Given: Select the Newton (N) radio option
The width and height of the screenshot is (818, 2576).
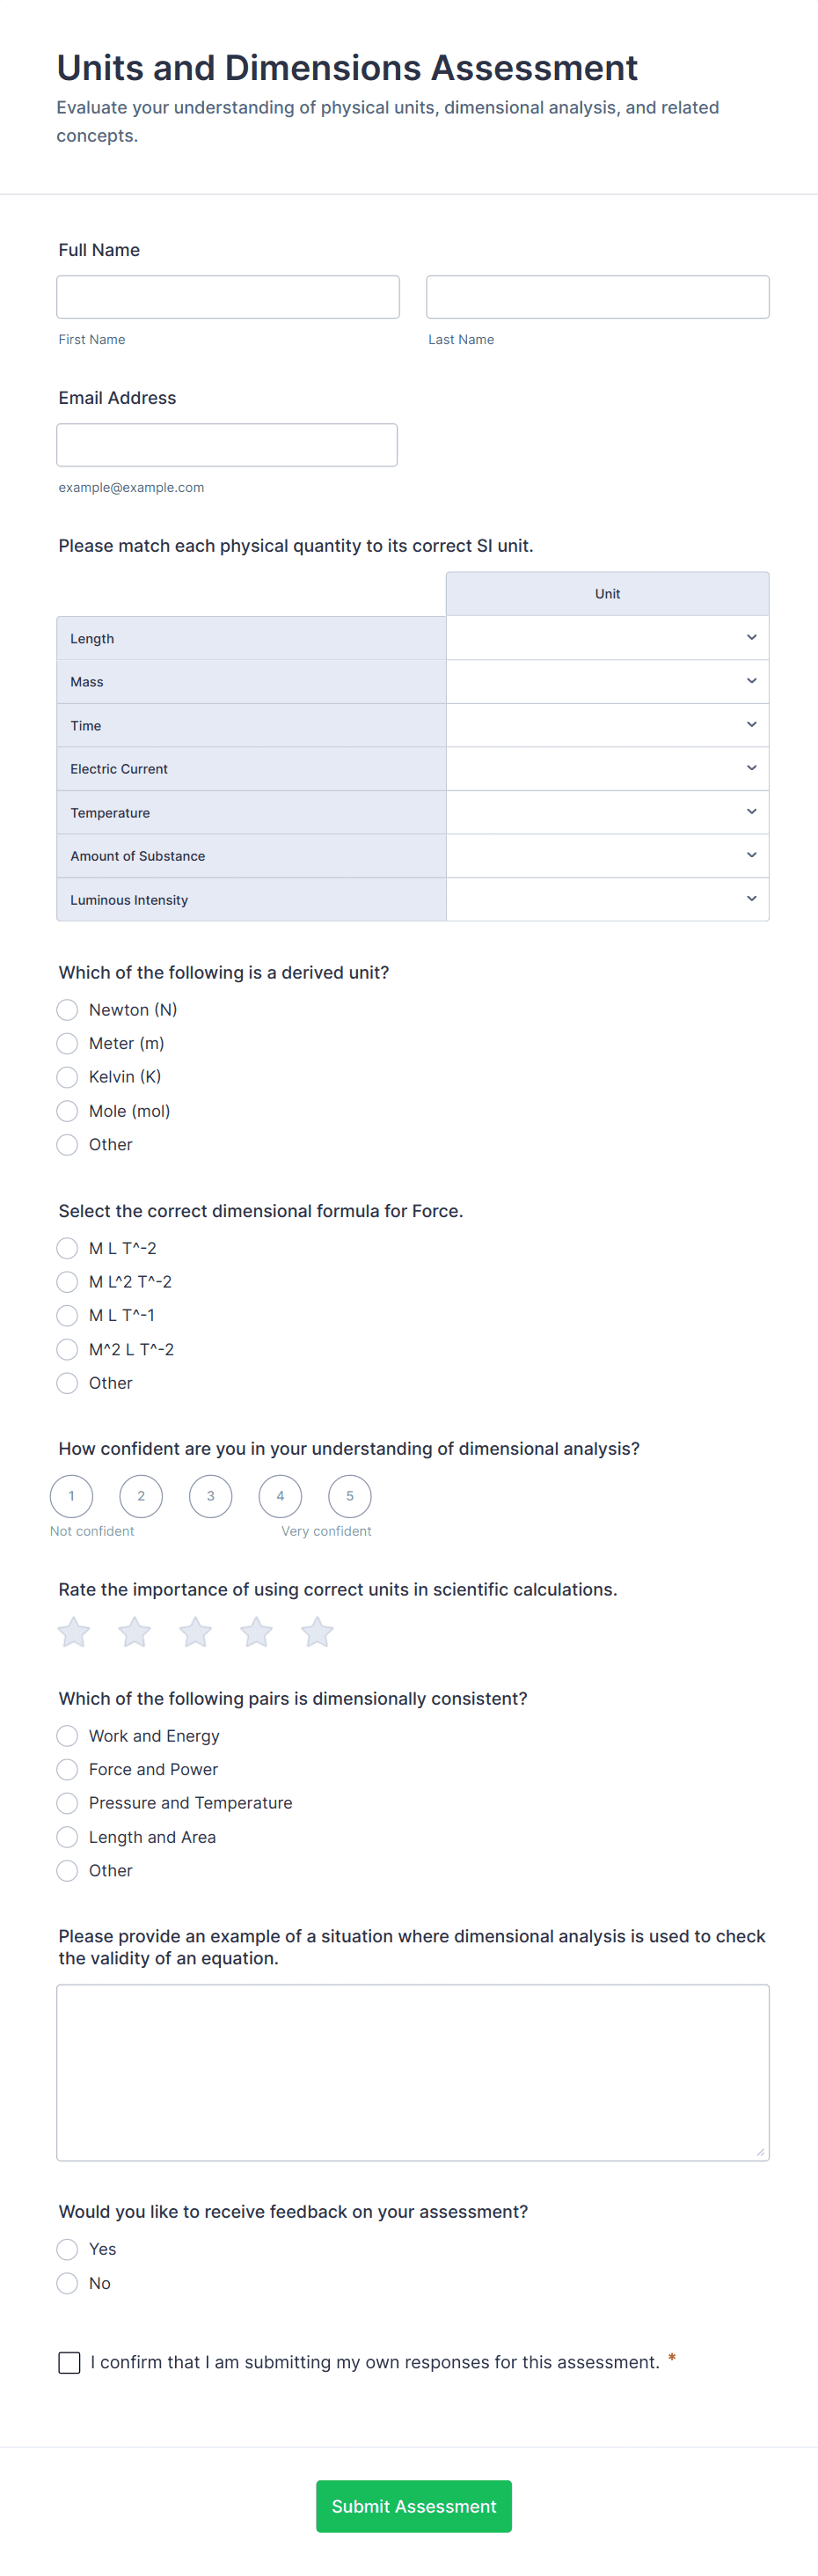Looking at the screenshot, I should [x=68, y=1010].
